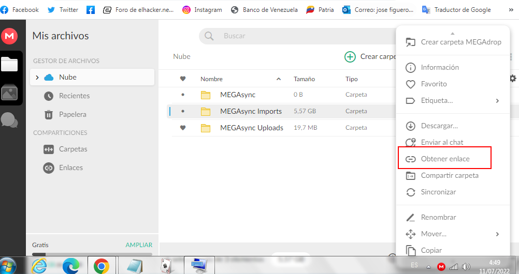519x274 pixels.
Task: Click the MEGAsync Imports folder icon
Action: 206,111
